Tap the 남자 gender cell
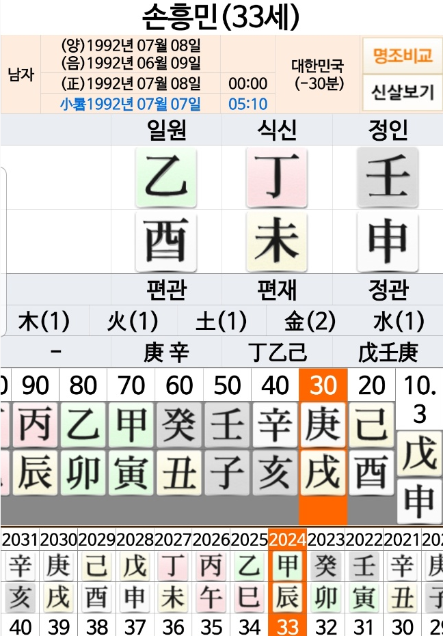This screenshot has height=636, width=443. 21,74
